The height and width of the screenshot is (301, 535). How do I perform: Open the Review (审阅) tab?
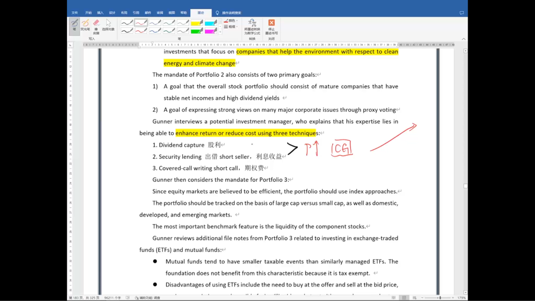coord(160,13)
